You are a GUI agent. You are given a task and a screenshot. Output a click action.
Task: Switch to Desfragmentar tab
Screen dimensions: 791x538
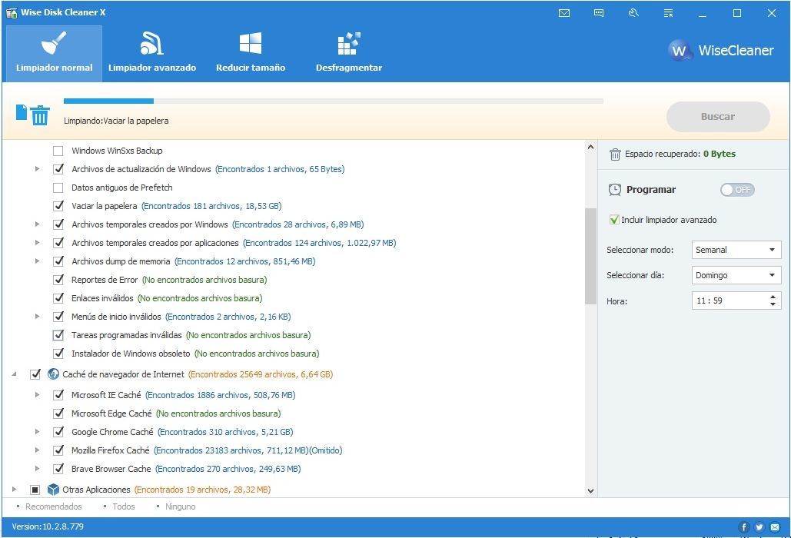click(x=348, y=54)
